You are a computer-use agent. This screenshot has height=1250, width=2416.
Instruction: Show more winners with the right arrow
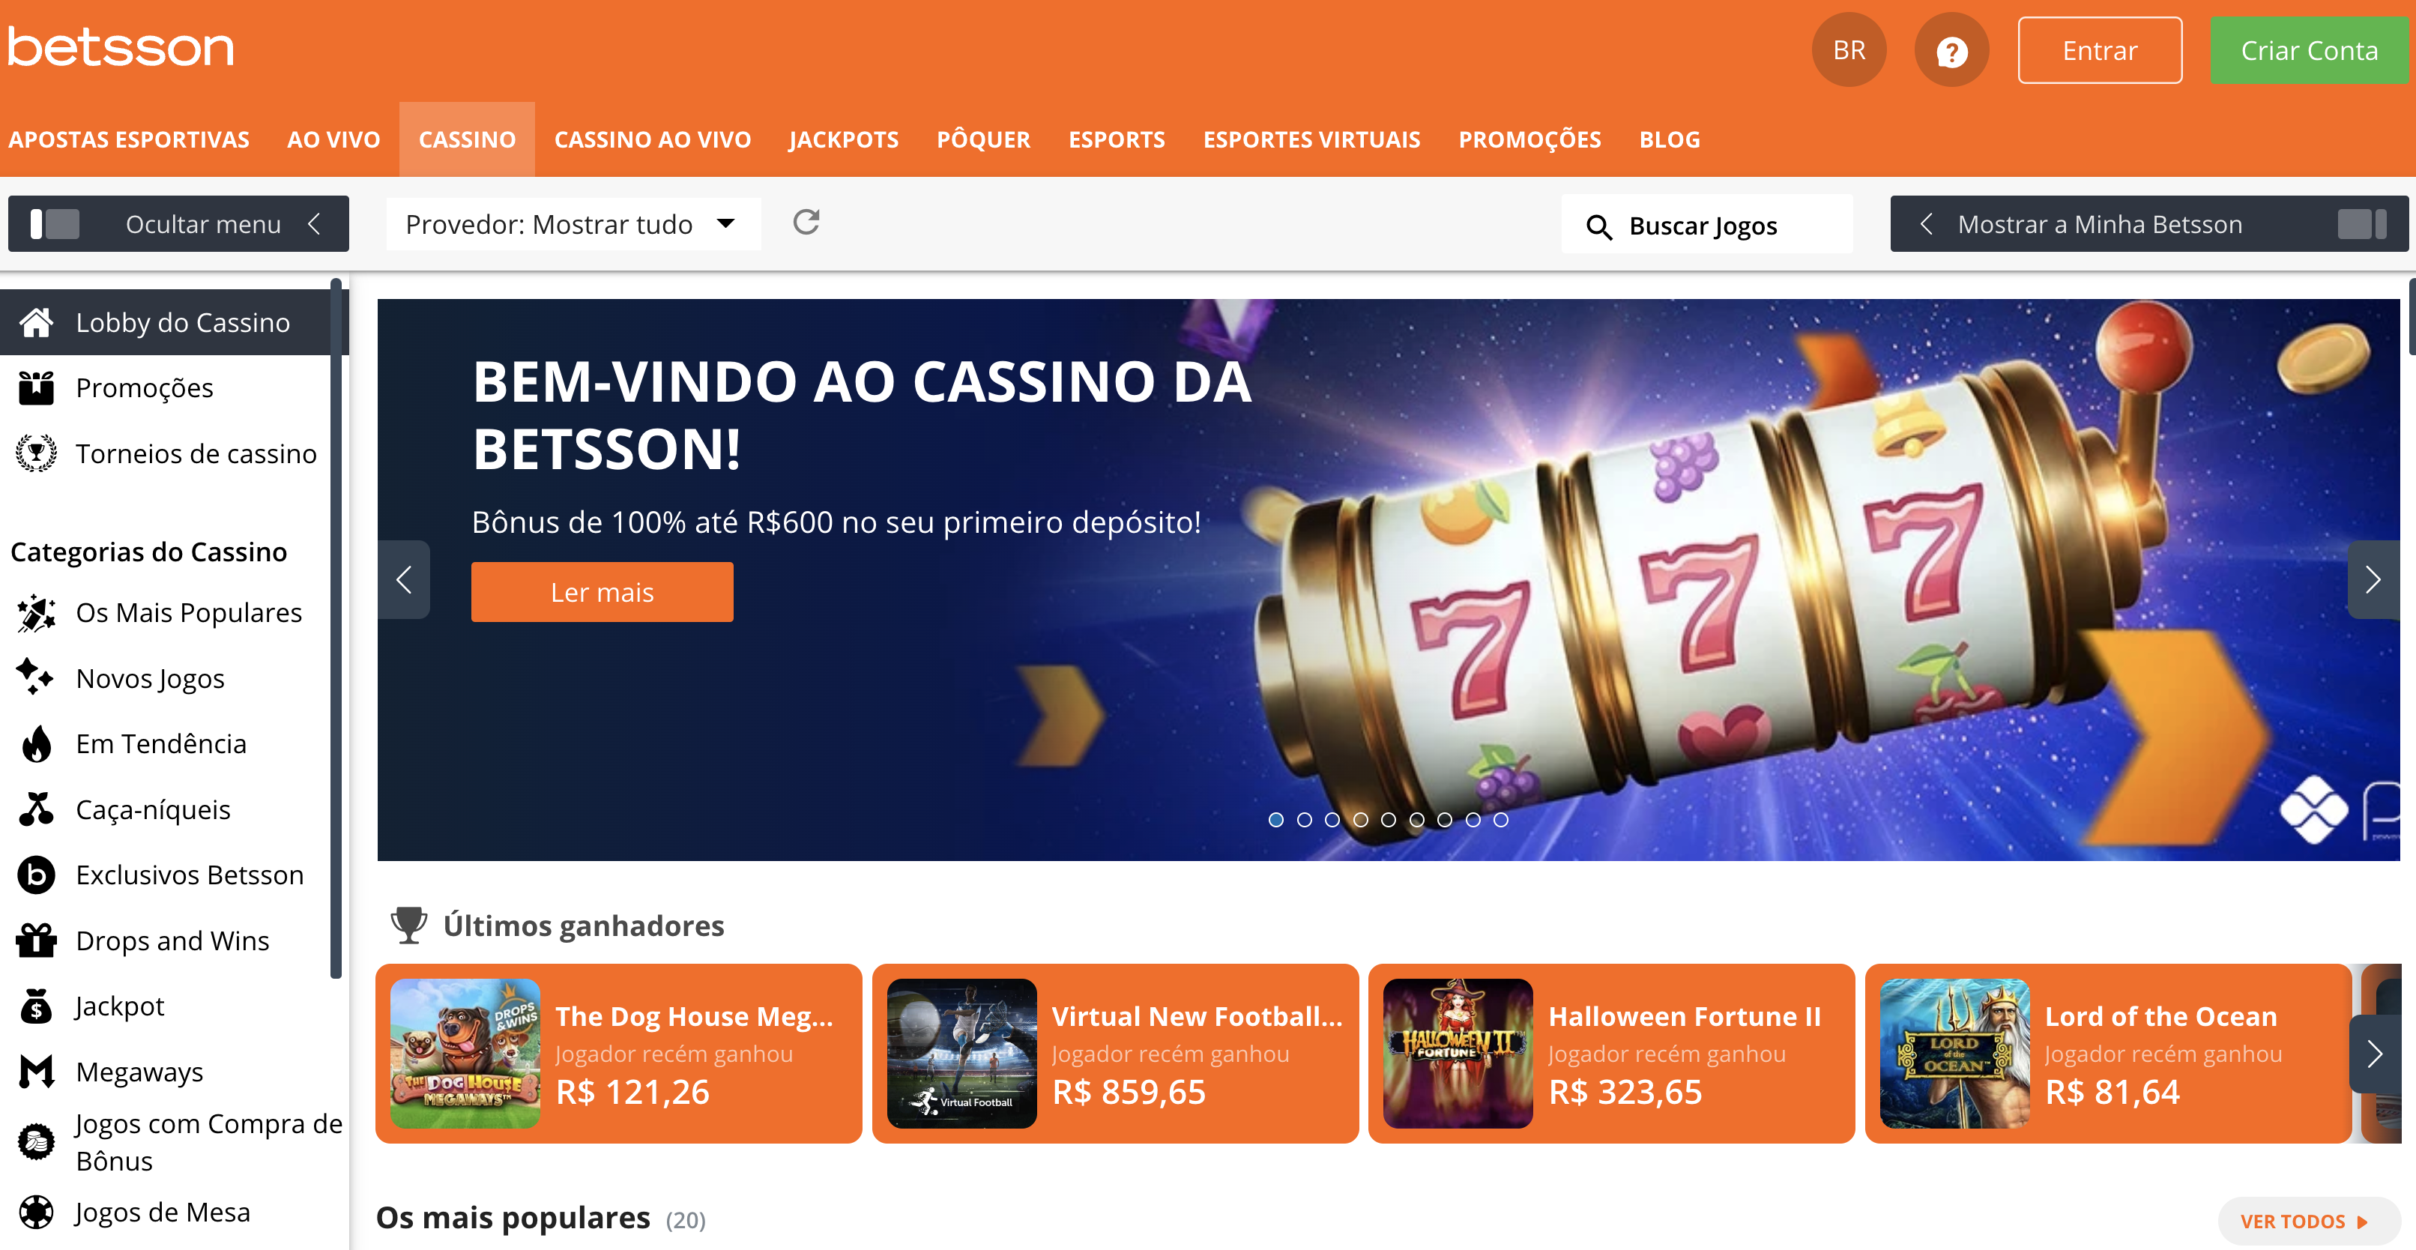[2374, 1054]
